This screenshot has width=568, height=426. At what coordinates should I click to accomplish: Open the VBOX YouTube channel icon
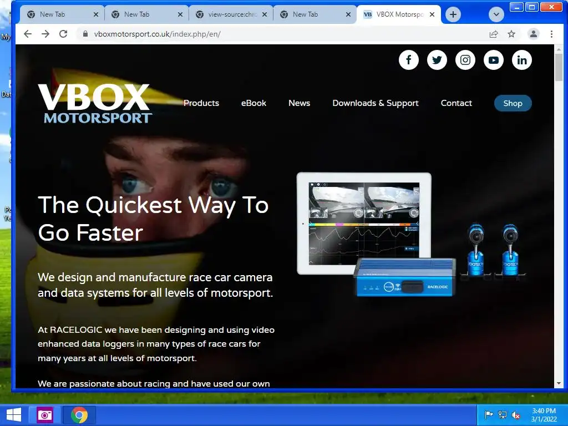click(493, 60)
